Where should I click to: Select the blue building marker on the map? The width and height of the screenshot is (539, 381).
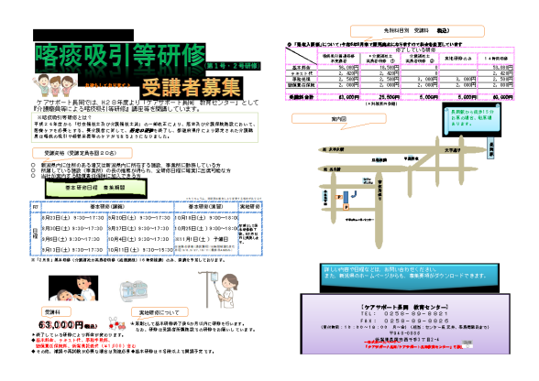click(346, 197)
